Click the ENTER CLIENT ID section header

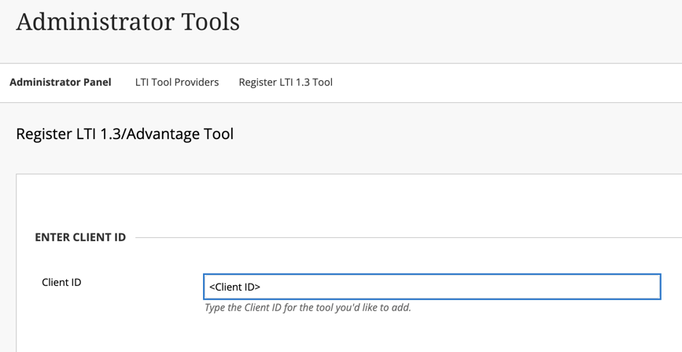coord(80,237)
